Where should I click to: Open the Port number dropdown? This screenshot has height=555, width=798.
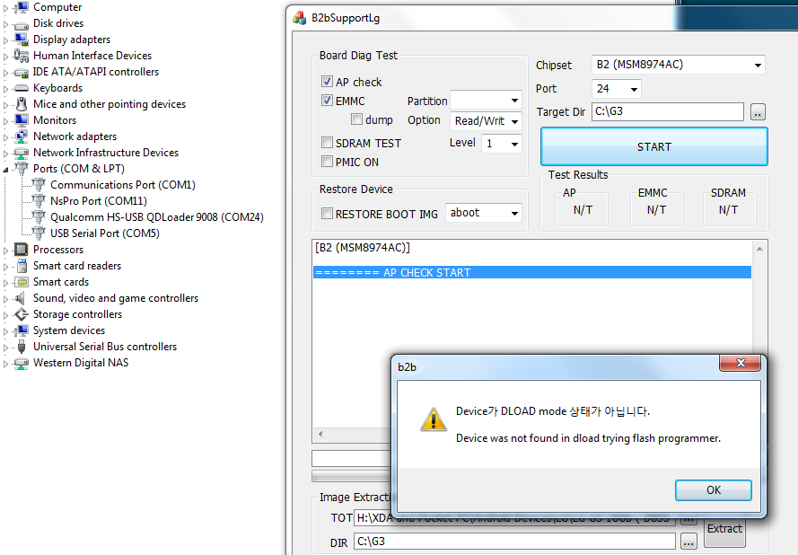click(617, 89)
